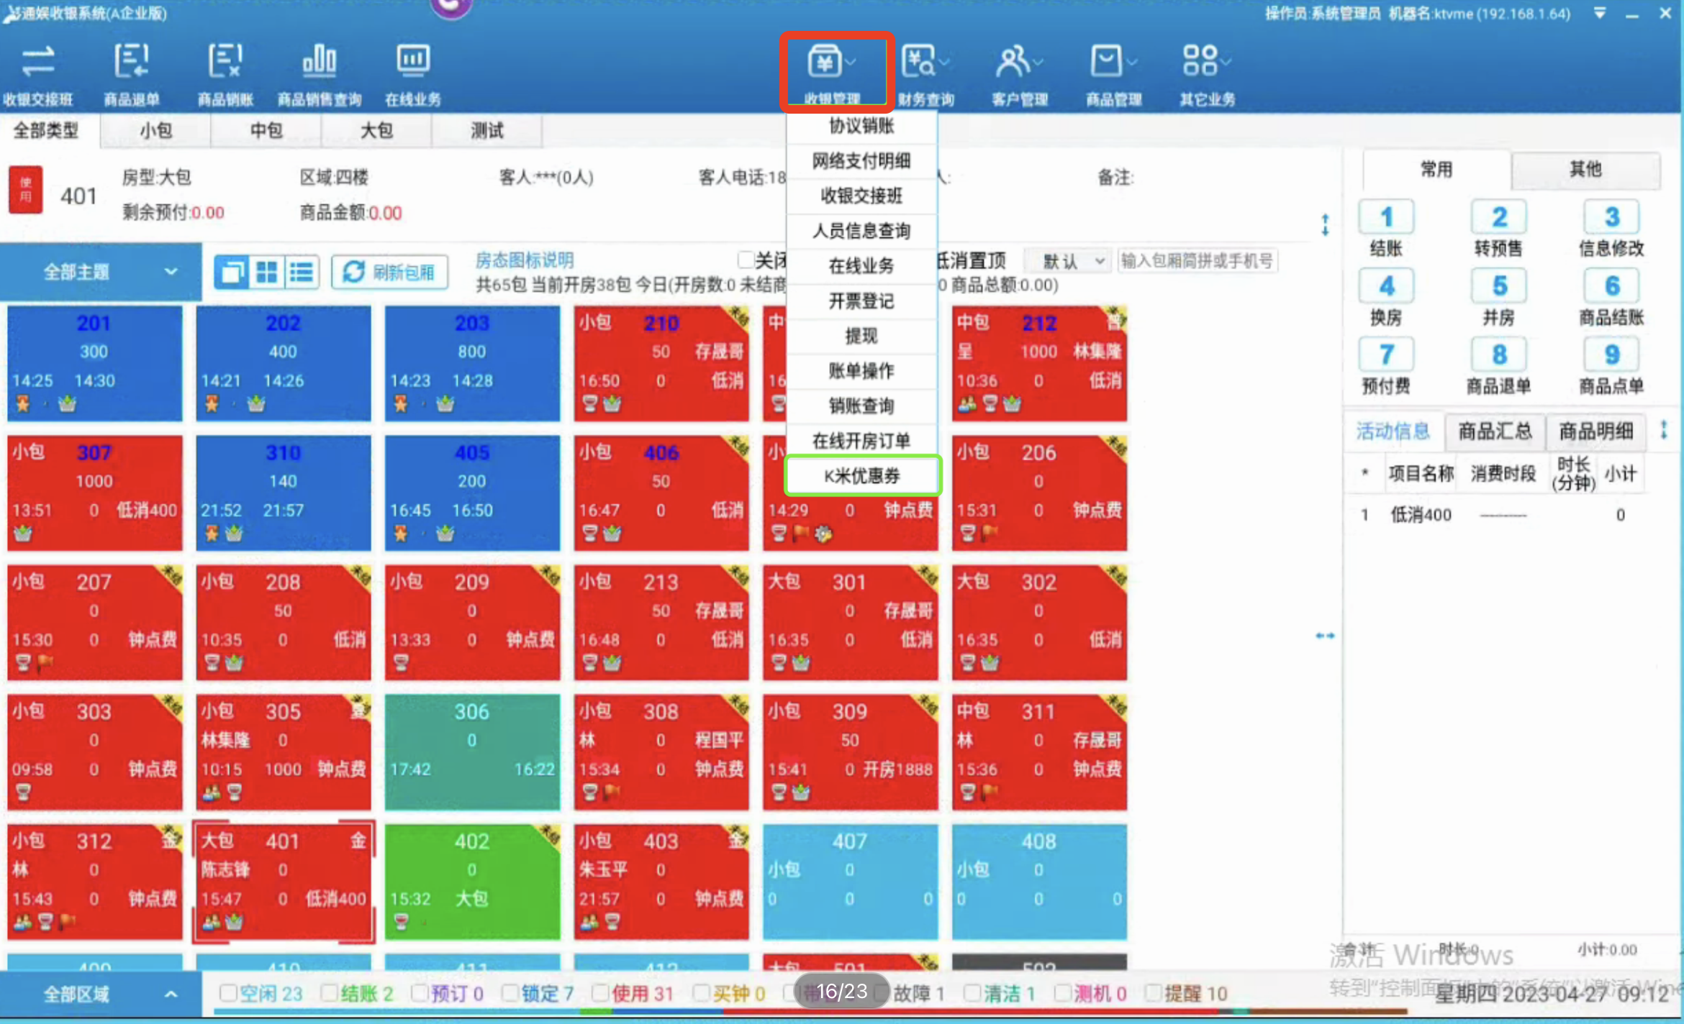Image resolution: width=1684 pixels, height=1024 pixels.
Task: Open the 房态图标说明 link
Action: pyautogui.click(x=525, y=260)
